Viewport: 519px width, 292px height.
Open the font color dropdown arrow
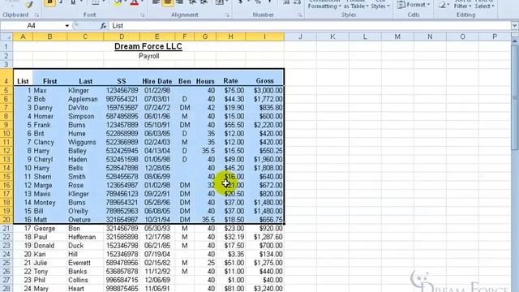143,2
